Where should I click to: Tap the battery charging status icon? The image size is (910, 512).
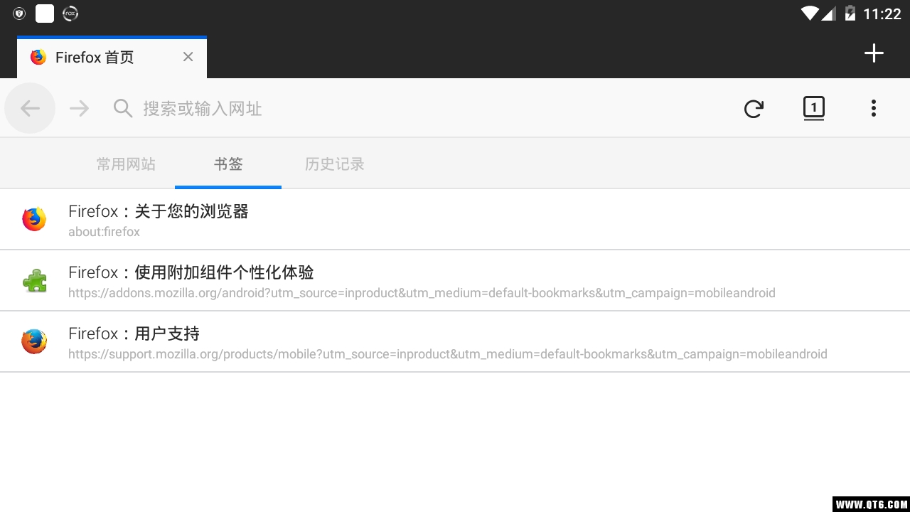(850, 14)
